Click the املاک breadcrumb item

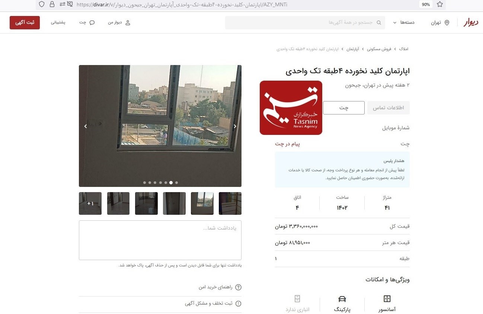point(404,49)
